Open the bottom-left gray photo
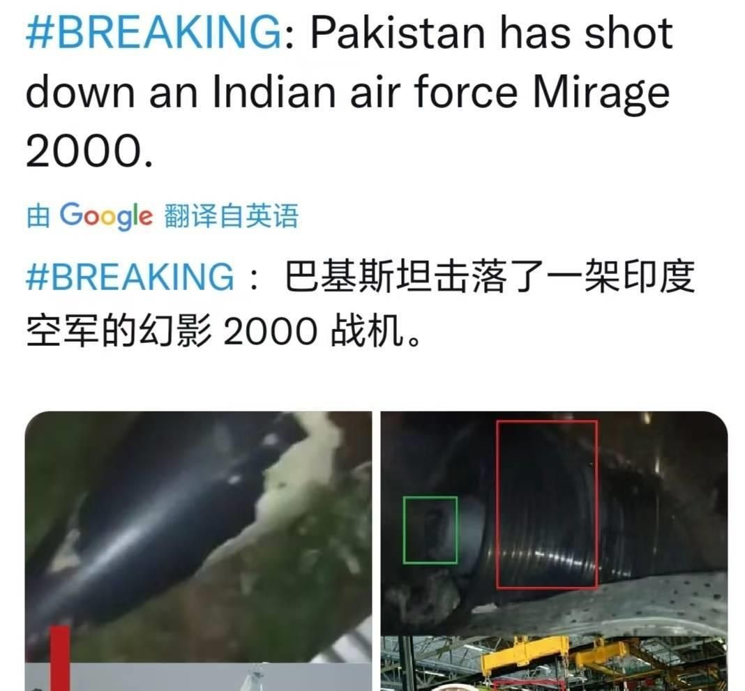The height and width of the screenshot is (691, 745). pyautogui.click(x=199, y=677)
